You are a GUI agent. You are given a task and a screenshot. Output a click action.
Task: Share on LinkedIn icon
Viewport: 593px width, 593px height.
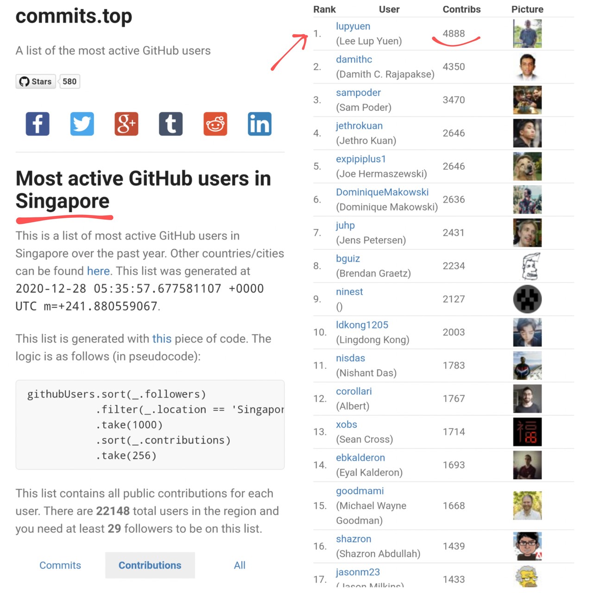point(259,124)
